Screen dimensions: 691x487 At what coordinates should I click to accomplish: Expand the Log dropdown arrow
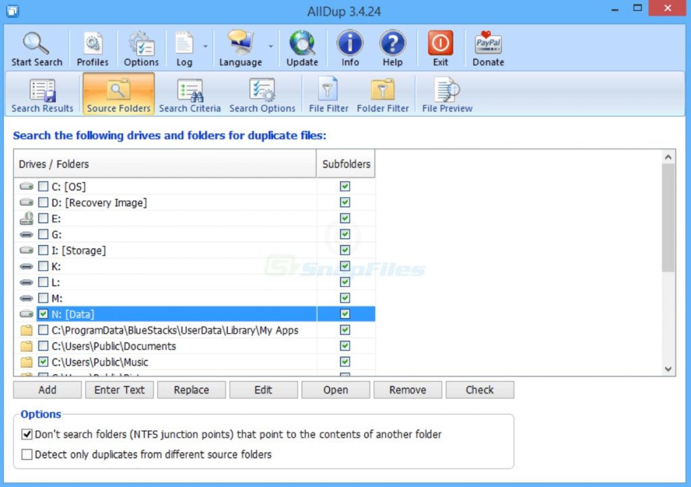click(x=204, y=47)
